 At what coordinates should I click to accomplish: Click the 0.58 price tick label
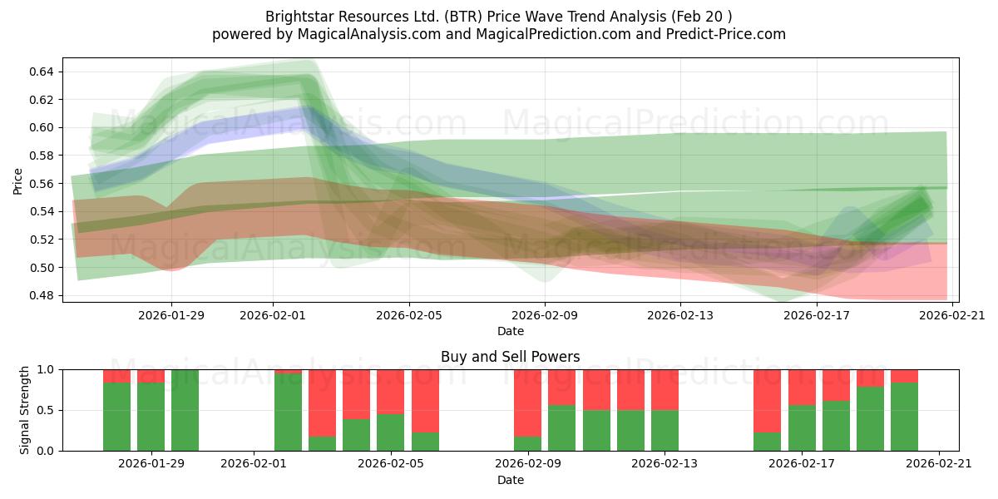[42, 156]
